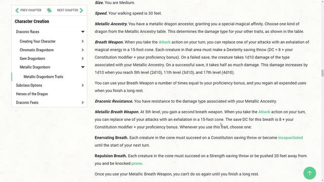
Task: Expand Chromatic Dragonborn chevron
Action: click(x=83, y=50)
